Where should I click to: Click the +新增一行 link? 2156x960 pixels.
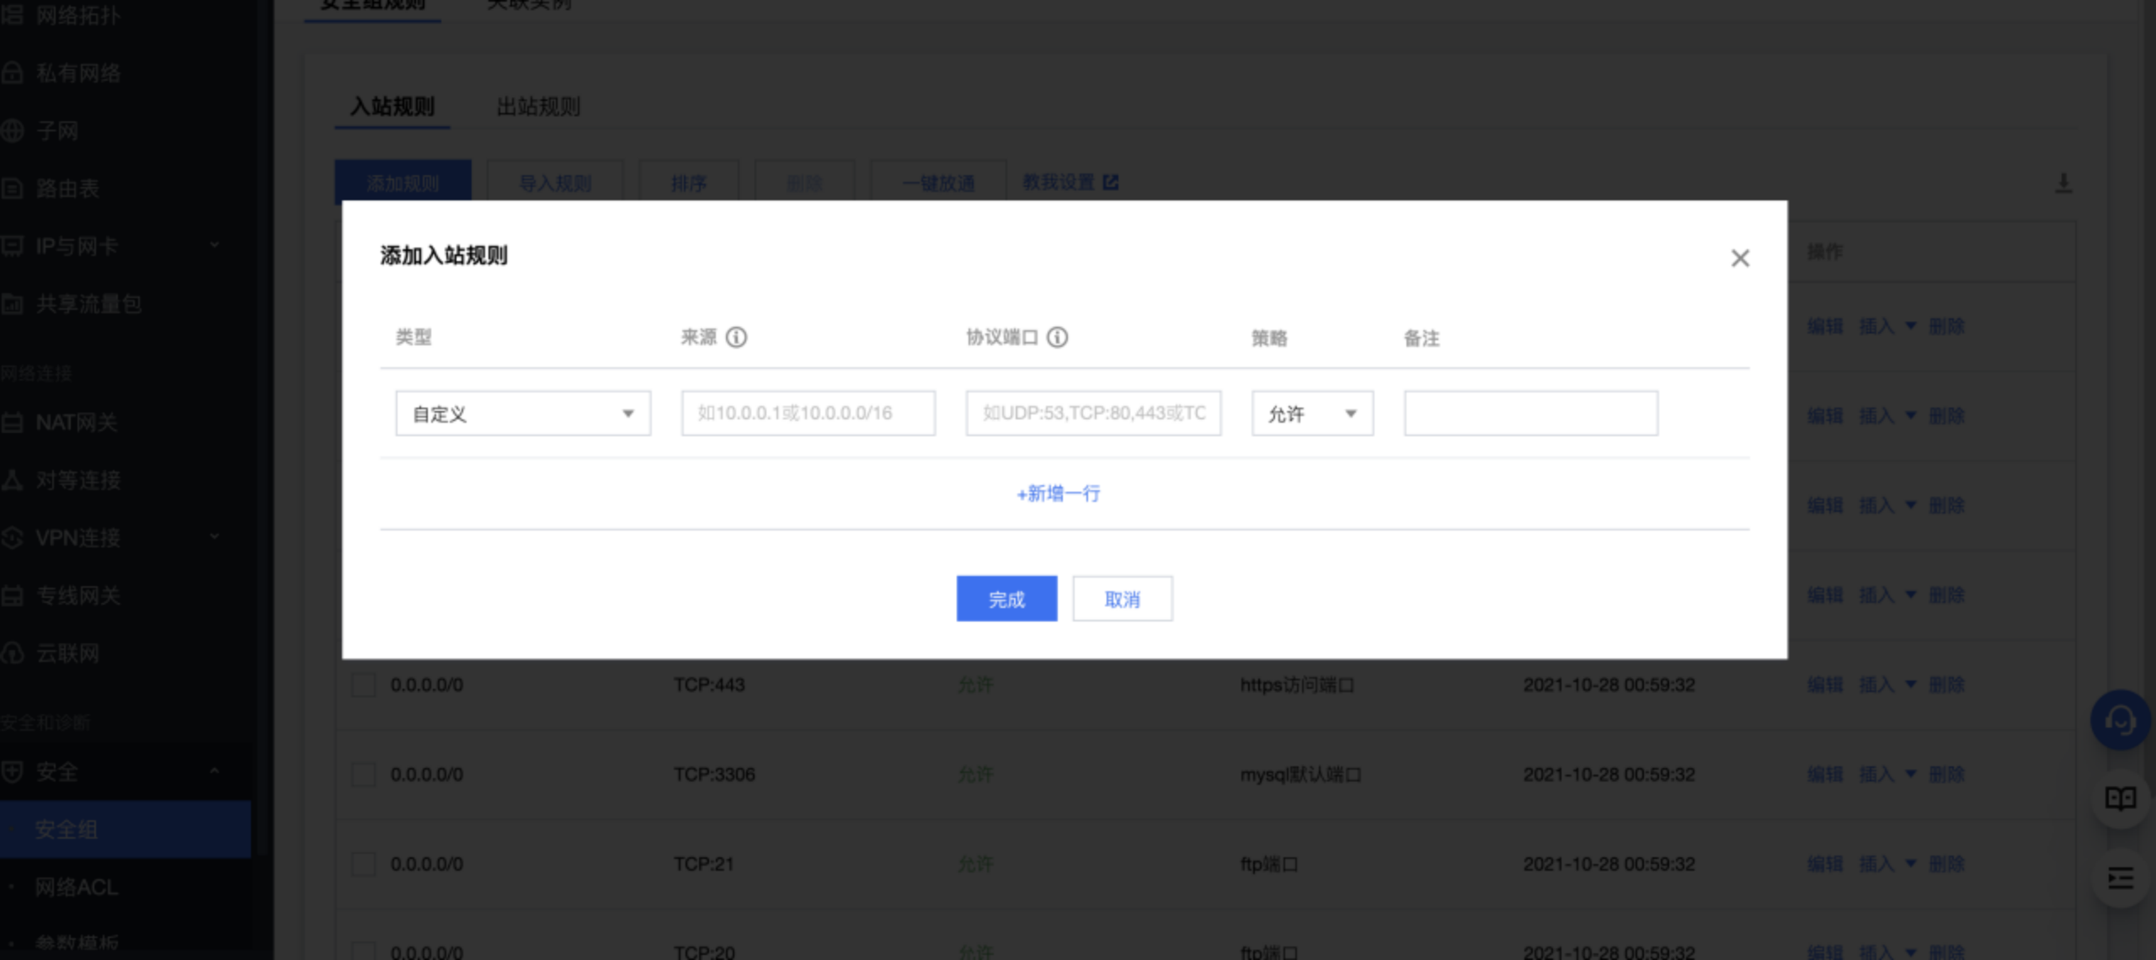(x=1058, y=493)
